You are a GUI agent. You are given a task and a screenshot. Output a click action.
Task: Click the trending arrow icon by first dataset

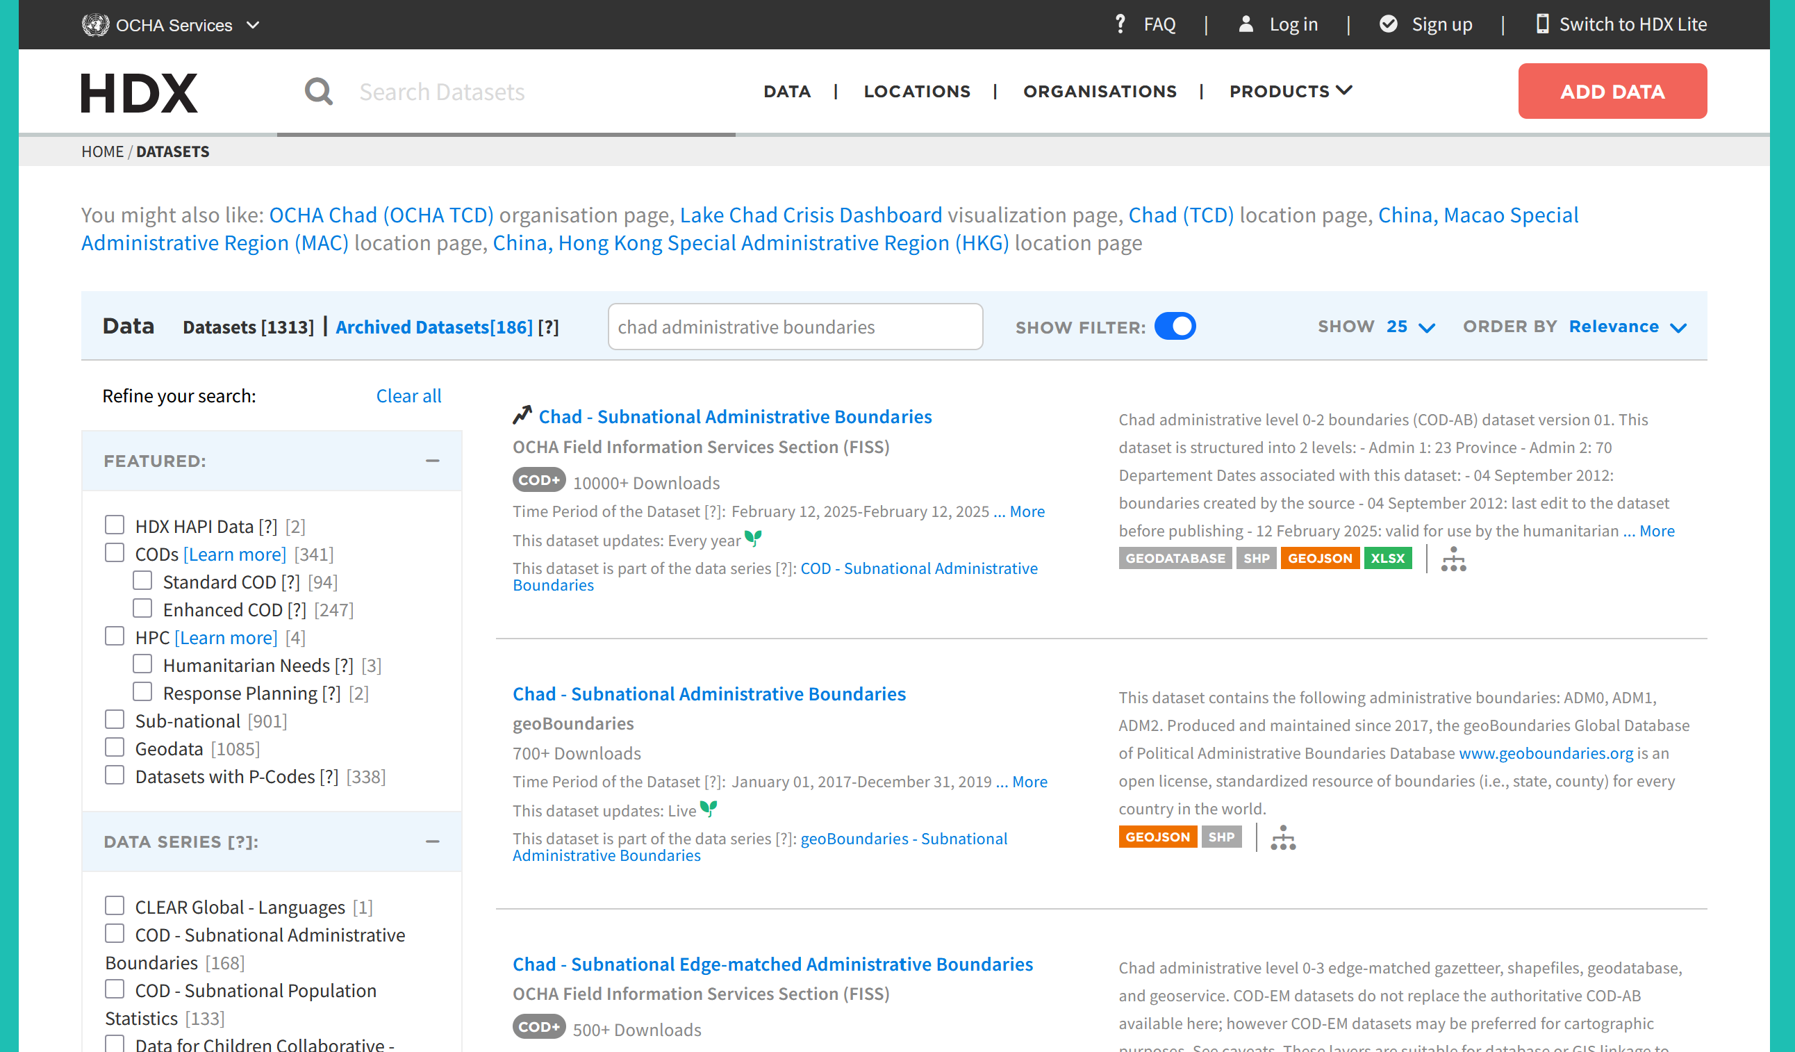pos(522,416)
